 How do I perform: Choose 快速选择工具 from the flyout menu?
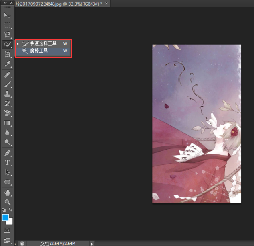43,43
